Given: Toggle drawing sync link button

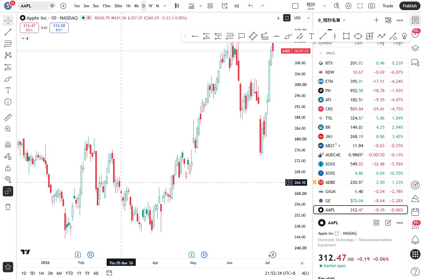Looking at the screenshot, I should 8,191.
